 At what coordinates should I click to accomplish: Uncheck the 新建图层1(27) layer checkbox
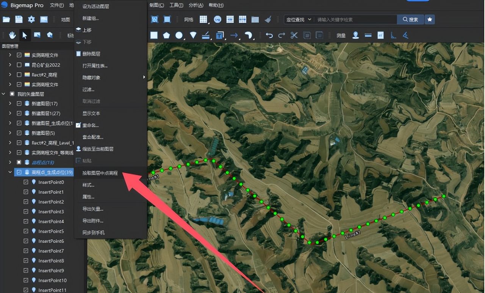[19, 113]
